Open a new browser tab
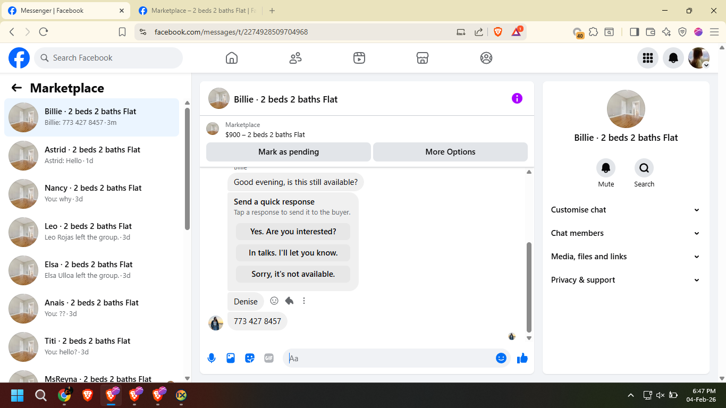The image size is (726, 408). (272, 11)
